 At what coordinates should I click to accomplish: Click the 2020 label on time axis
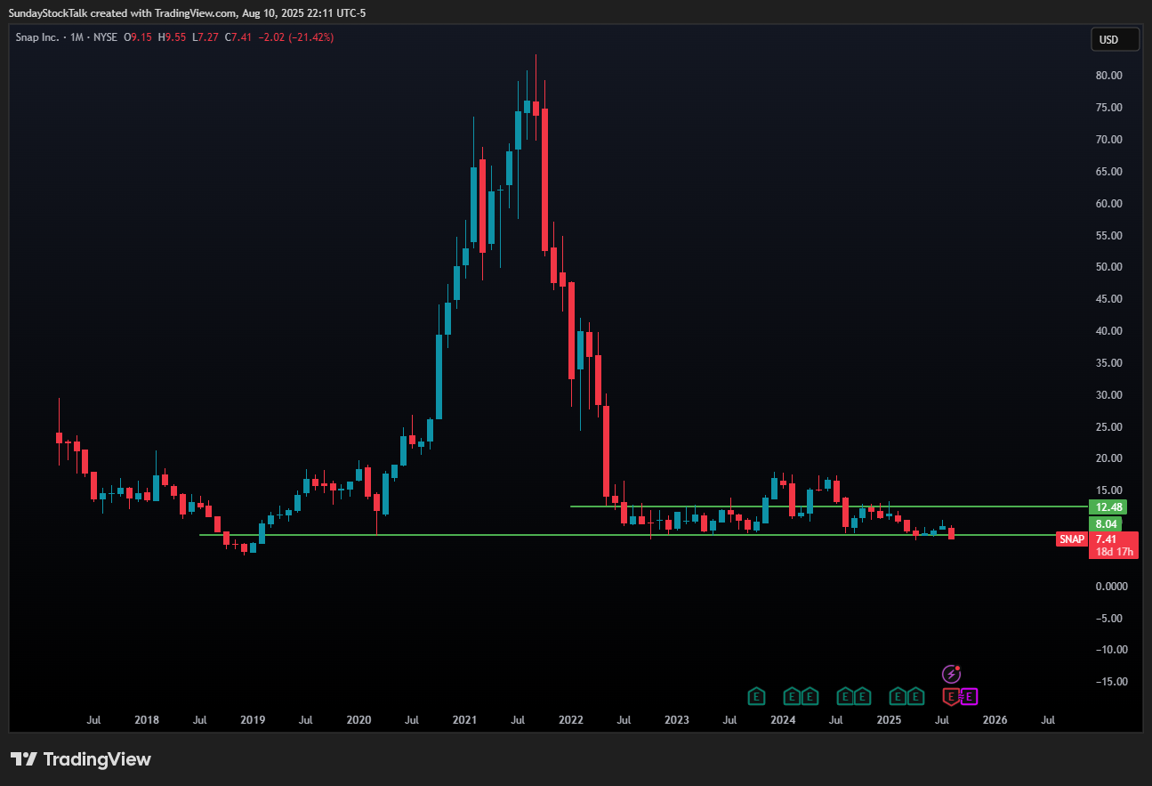pyautogui.click(x=358, y=720)
